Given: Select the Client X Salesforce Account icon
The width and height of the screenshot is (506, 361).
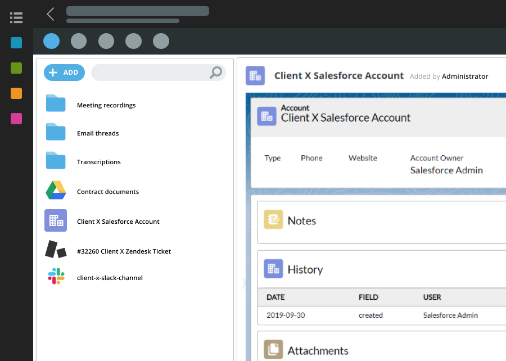Looking at the screenshot, I should point(56,221).
